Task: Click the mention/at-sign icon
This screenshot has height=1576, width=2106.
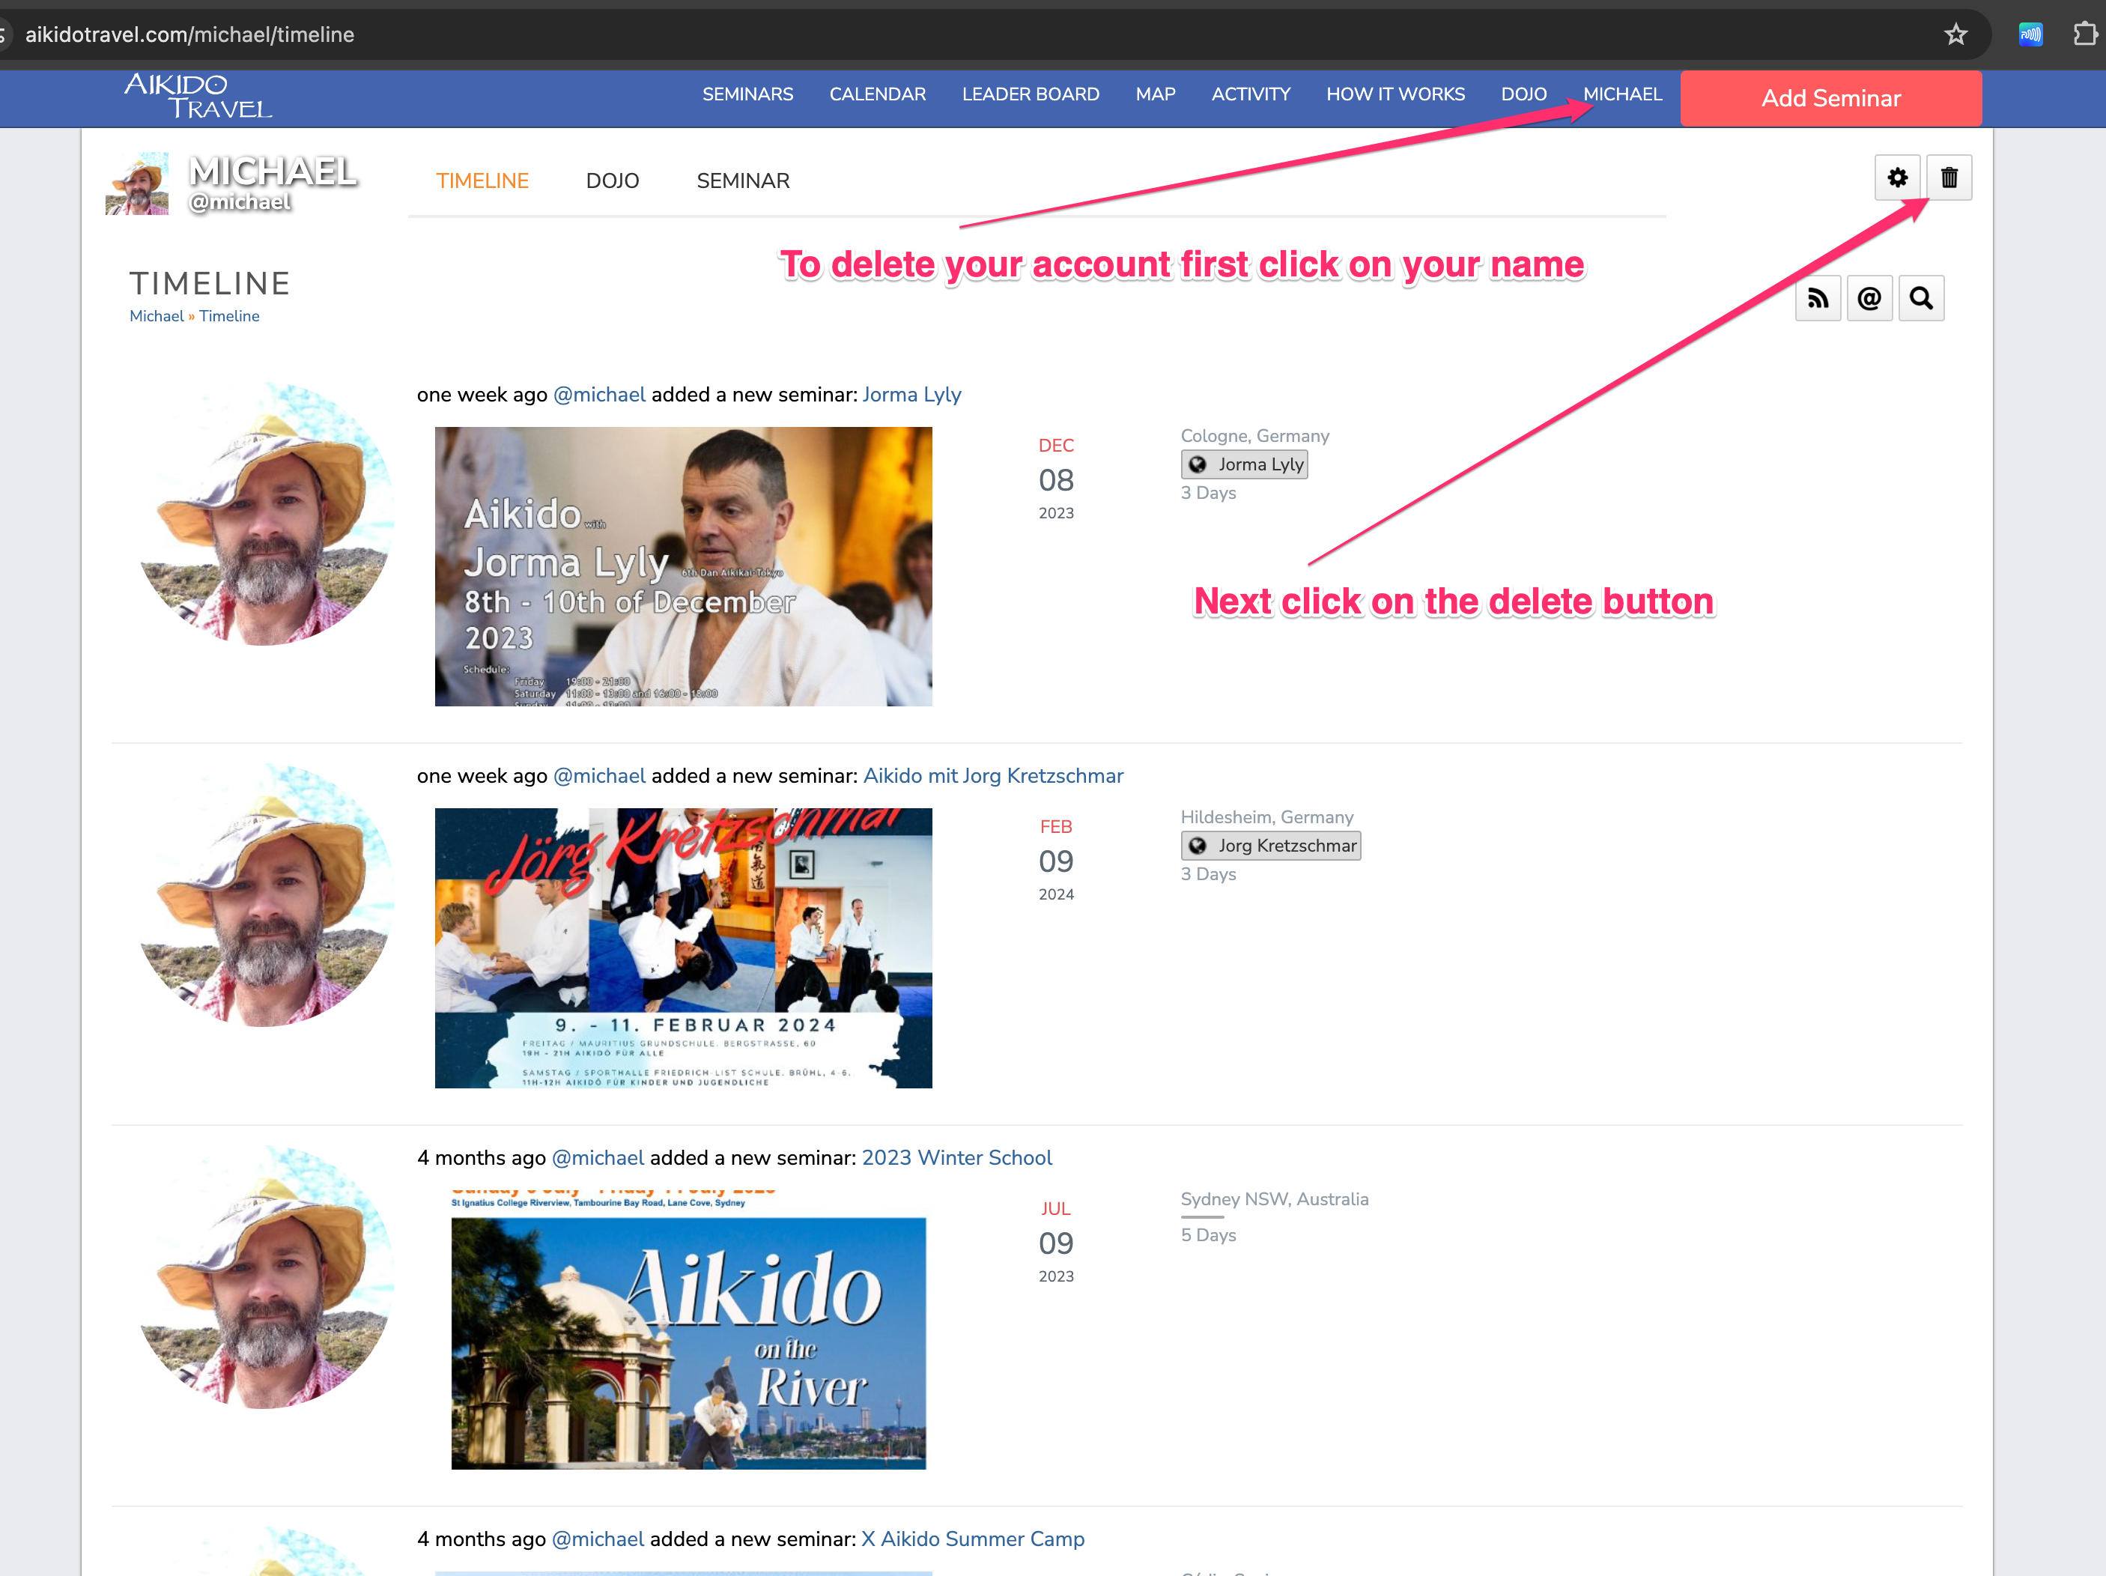Action: (1868, 298)
